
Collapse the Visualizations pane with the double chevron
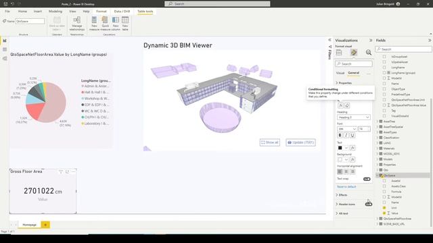[371, 40]
